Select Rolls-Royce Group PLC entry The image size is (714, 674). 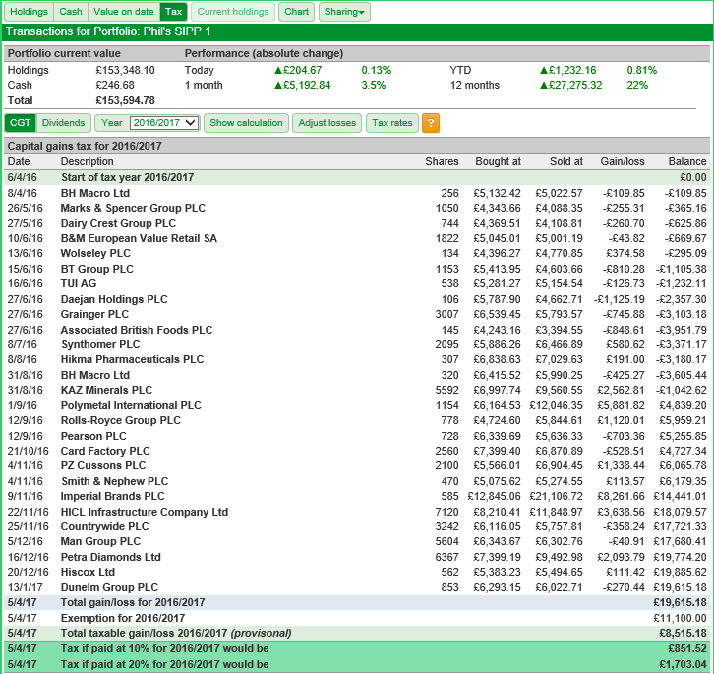click(x=357, y=420)
